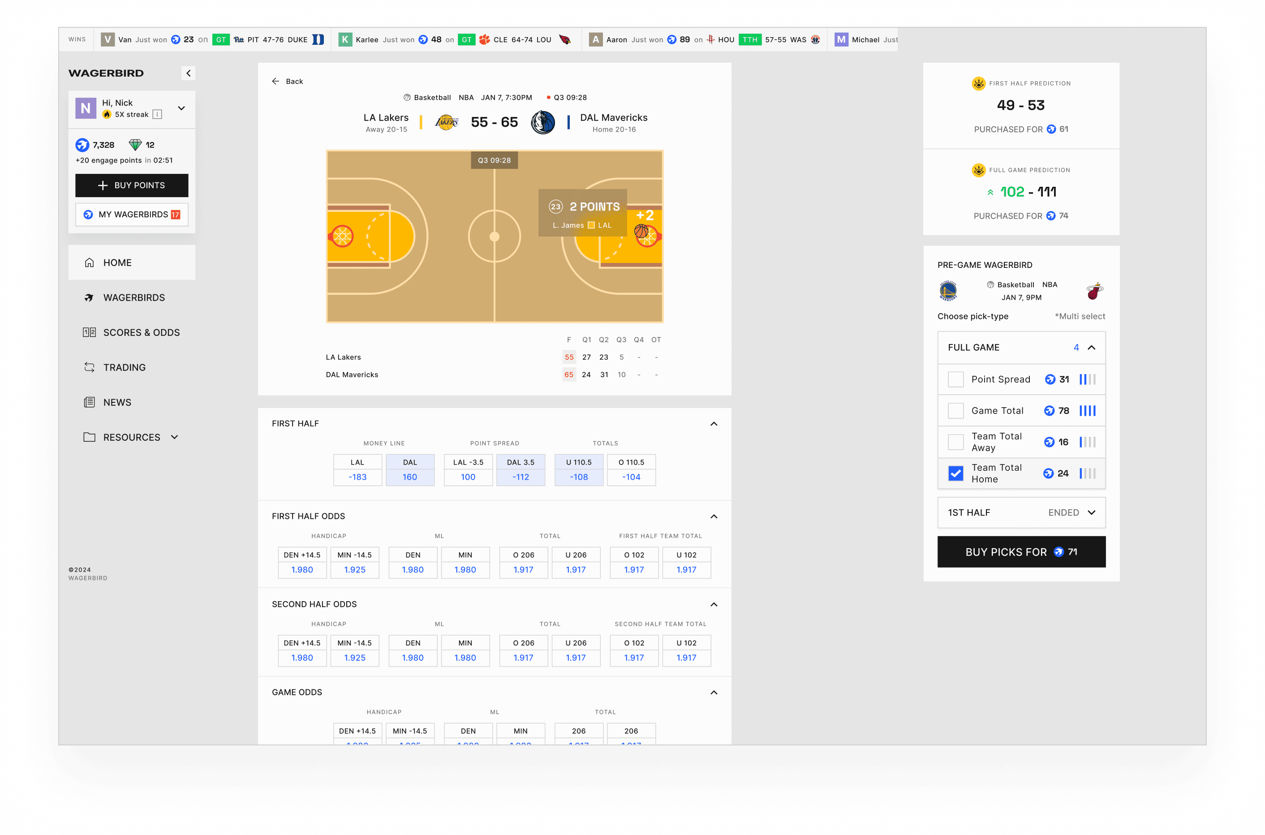Click the Team Total Home confidence bars indicator
This screenshot has height=835, width=1265.
[1087, 473]
